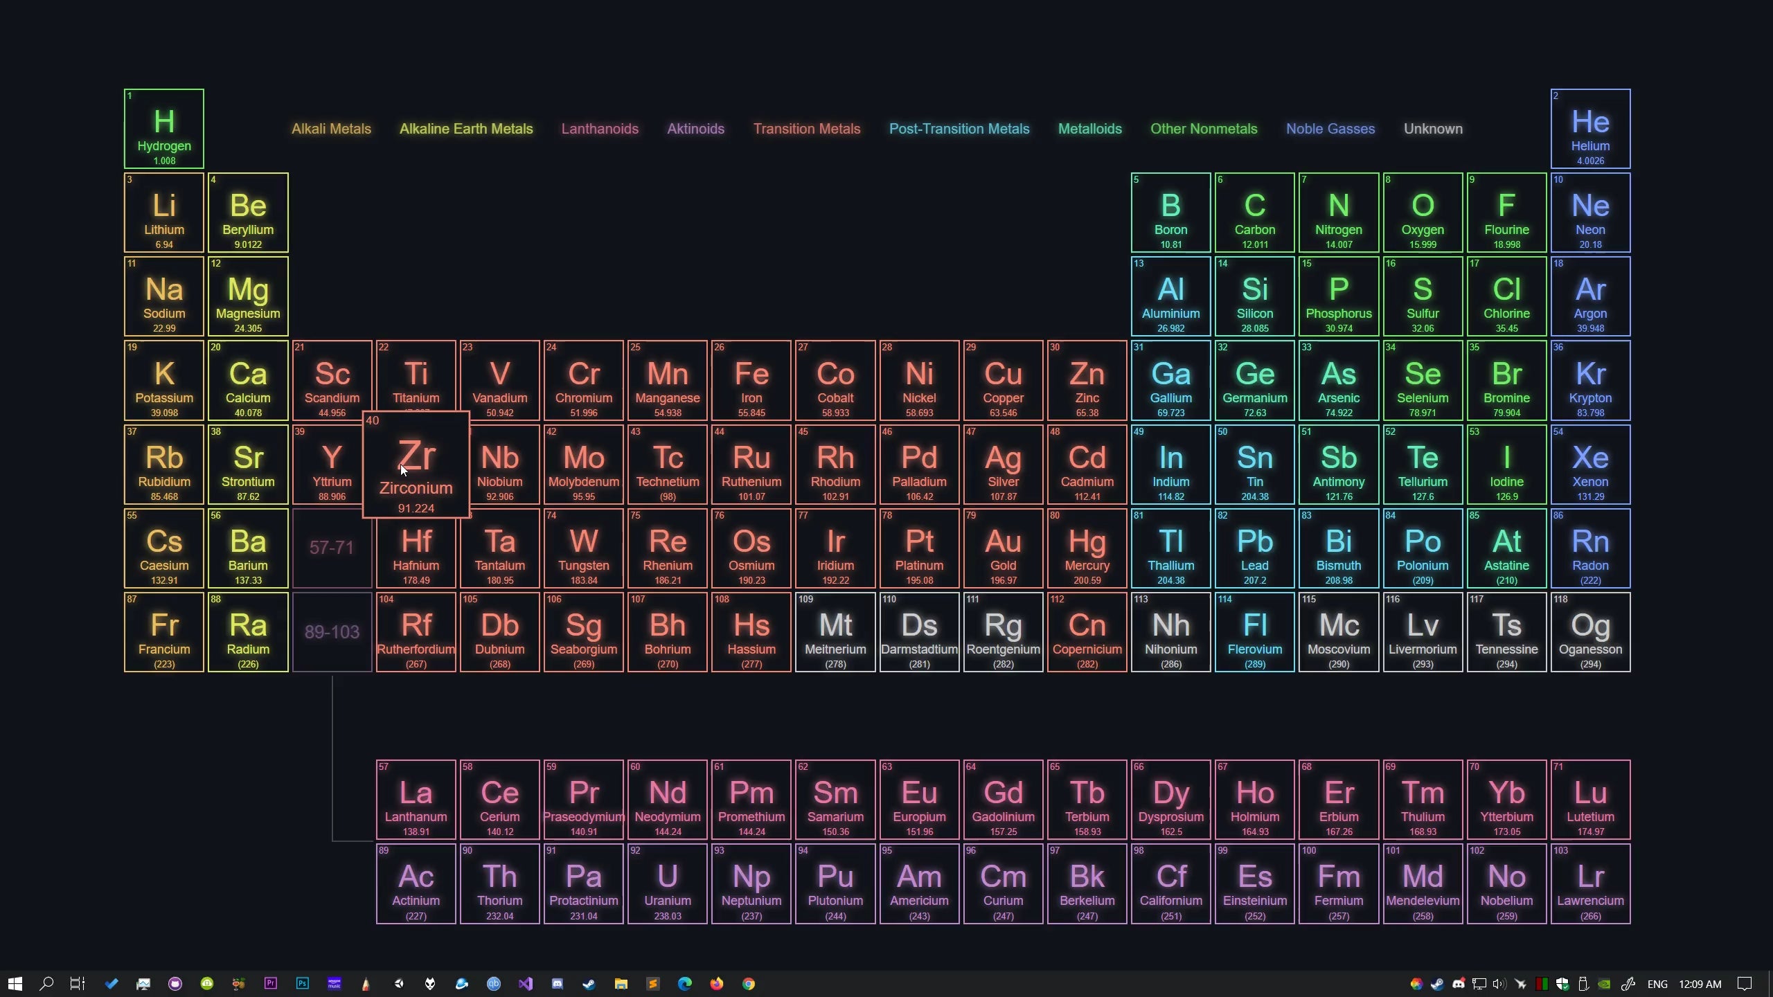Image resolution: width=1773 pixels, height=997 pixels.
Task: Expand the 57-71 lanthanoid placeholder tile
Action: pos(330,548)
